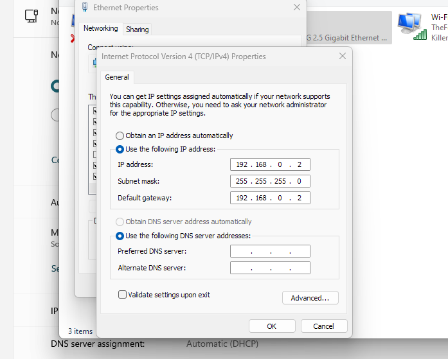Screen dimensions: 448x359
Task: Click the Preferred DNS server field
Action: 270,251
